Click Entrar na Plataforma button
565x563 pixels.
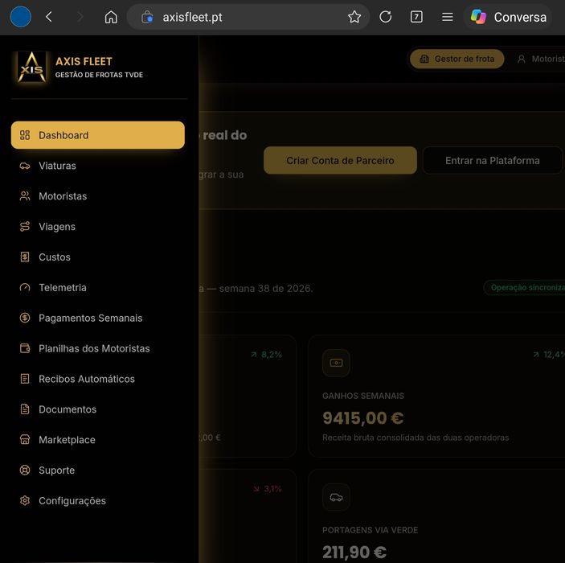click(493, 161)
